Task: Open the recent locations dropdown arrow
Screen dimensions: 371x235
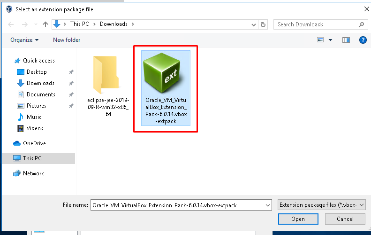Action: [x=36, y=24]
